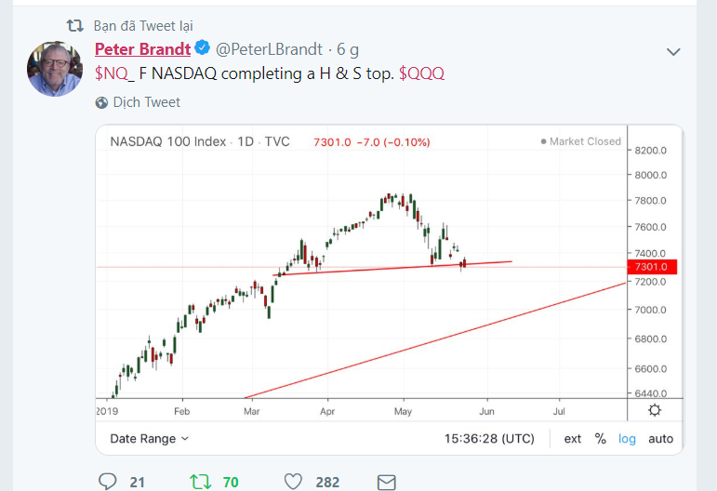Open the "6 g" tweet timestamp
The width and height of the screenshot is (717, 491).
[x=348, y=49]
